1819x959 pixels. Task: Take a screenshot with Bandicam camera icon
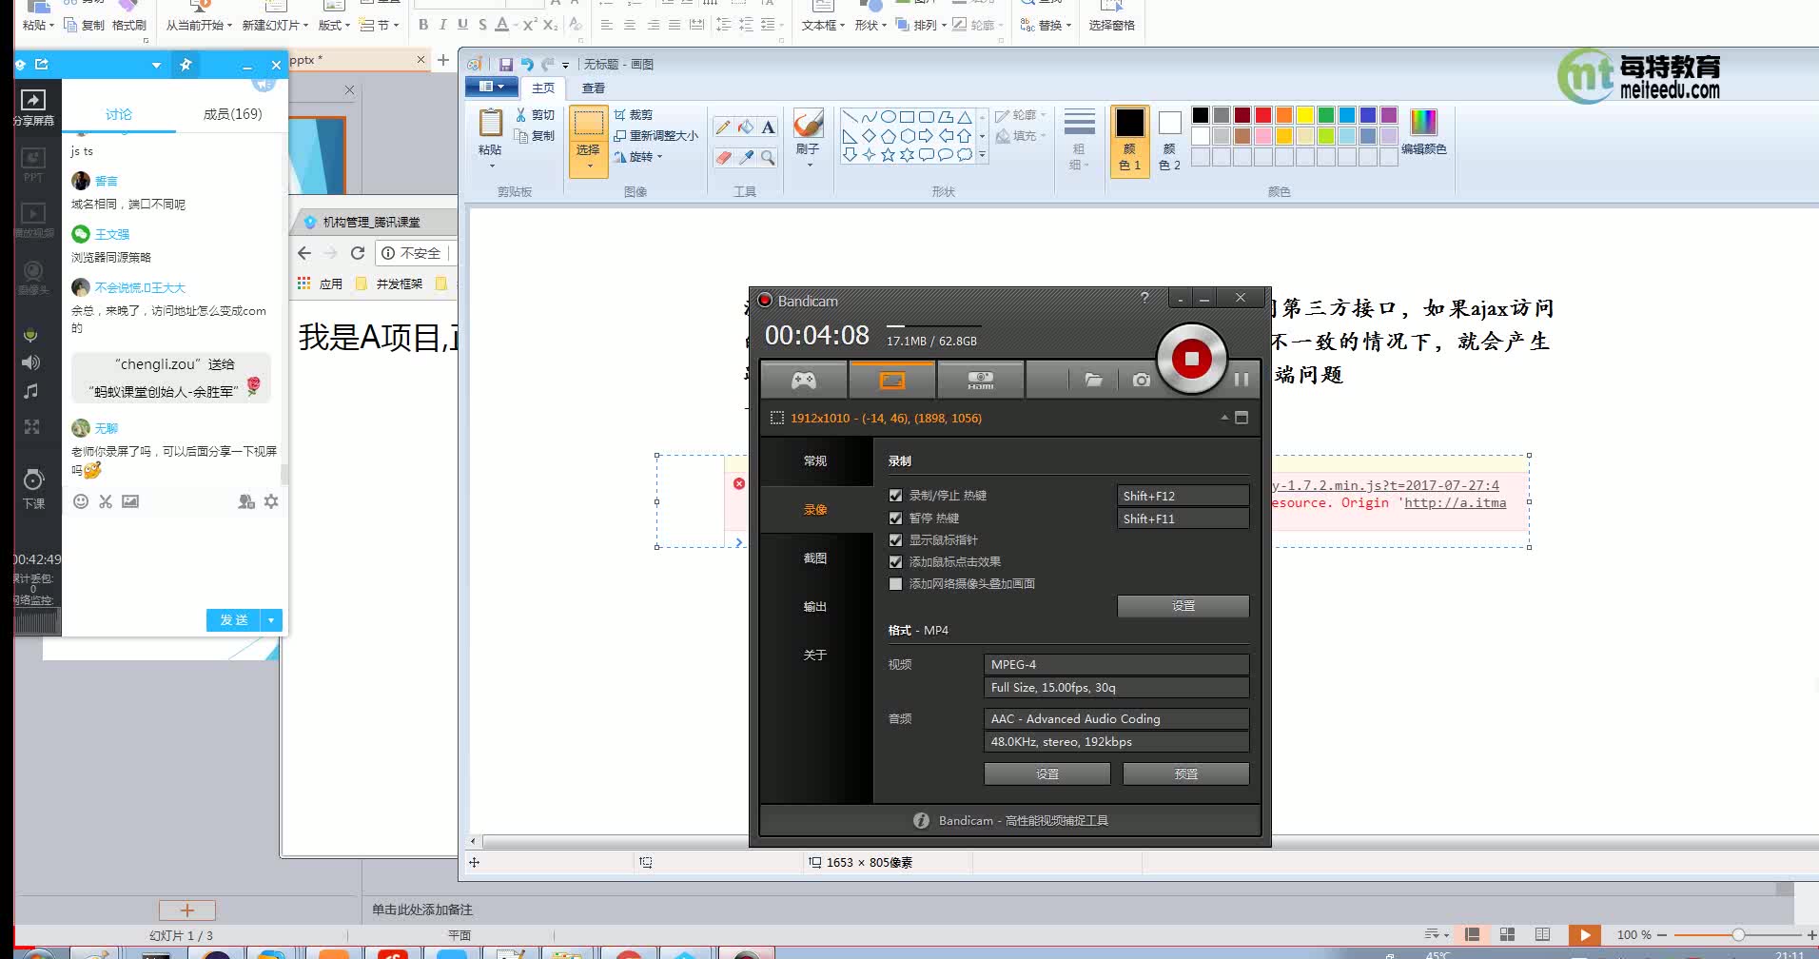point(1142,380)
